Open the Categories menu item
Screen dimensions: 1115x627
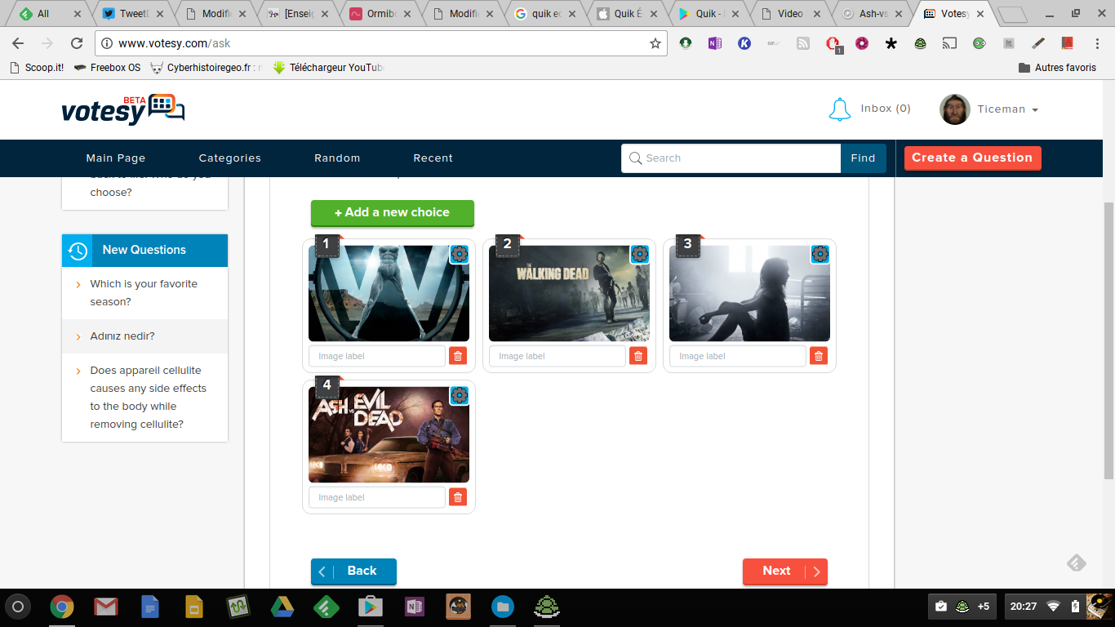pyautogui.click(x=230, y=158)
